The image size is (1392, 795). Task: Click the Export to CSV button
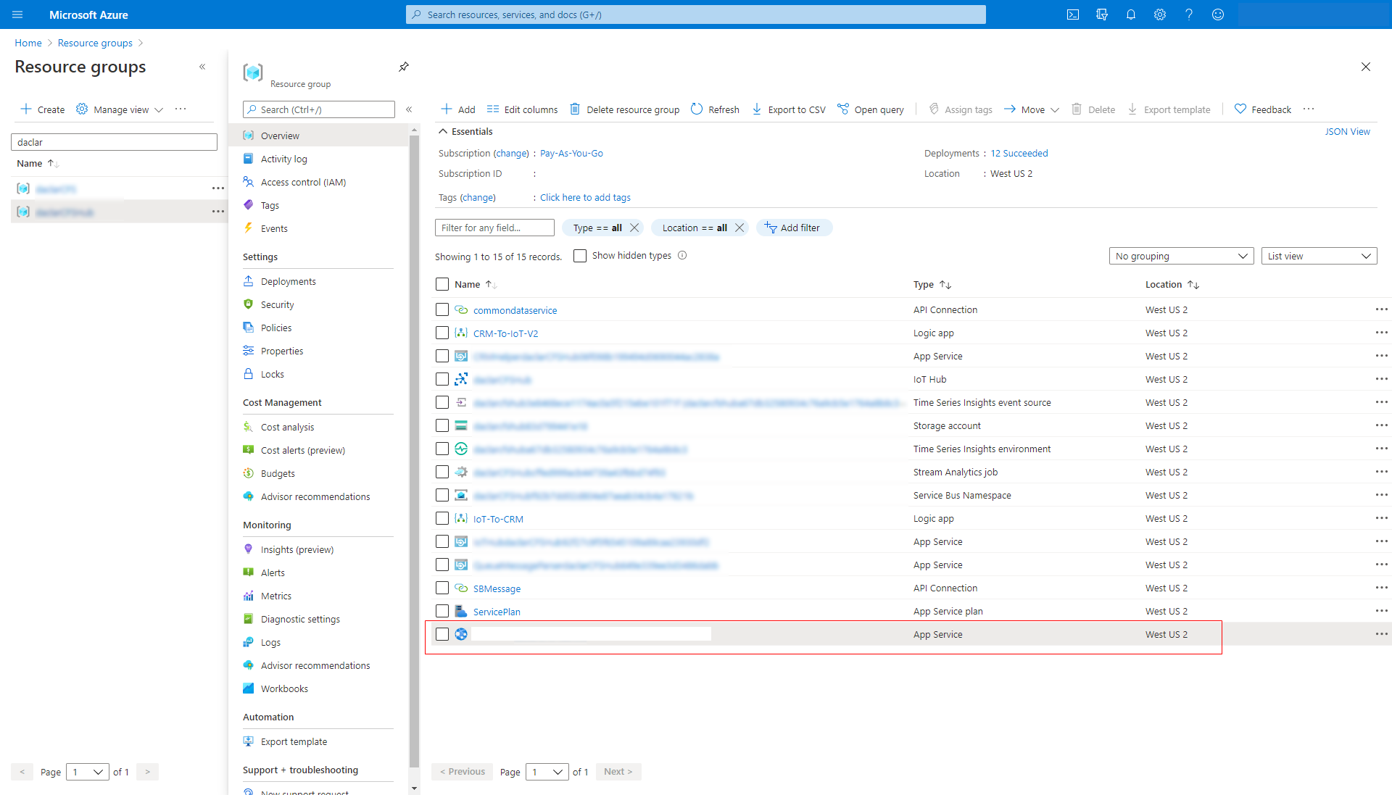pos(788,109)
